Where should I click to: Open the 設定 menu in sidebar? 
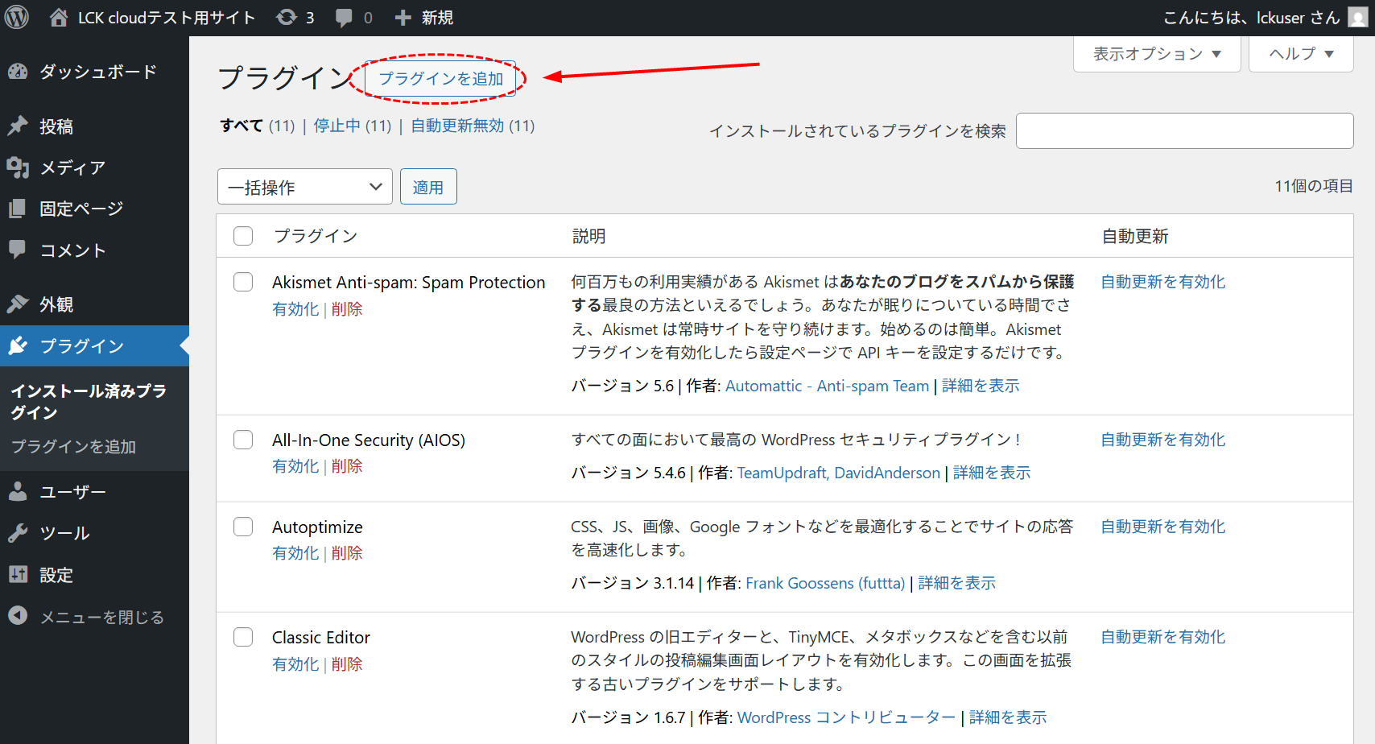coord(56,575)
